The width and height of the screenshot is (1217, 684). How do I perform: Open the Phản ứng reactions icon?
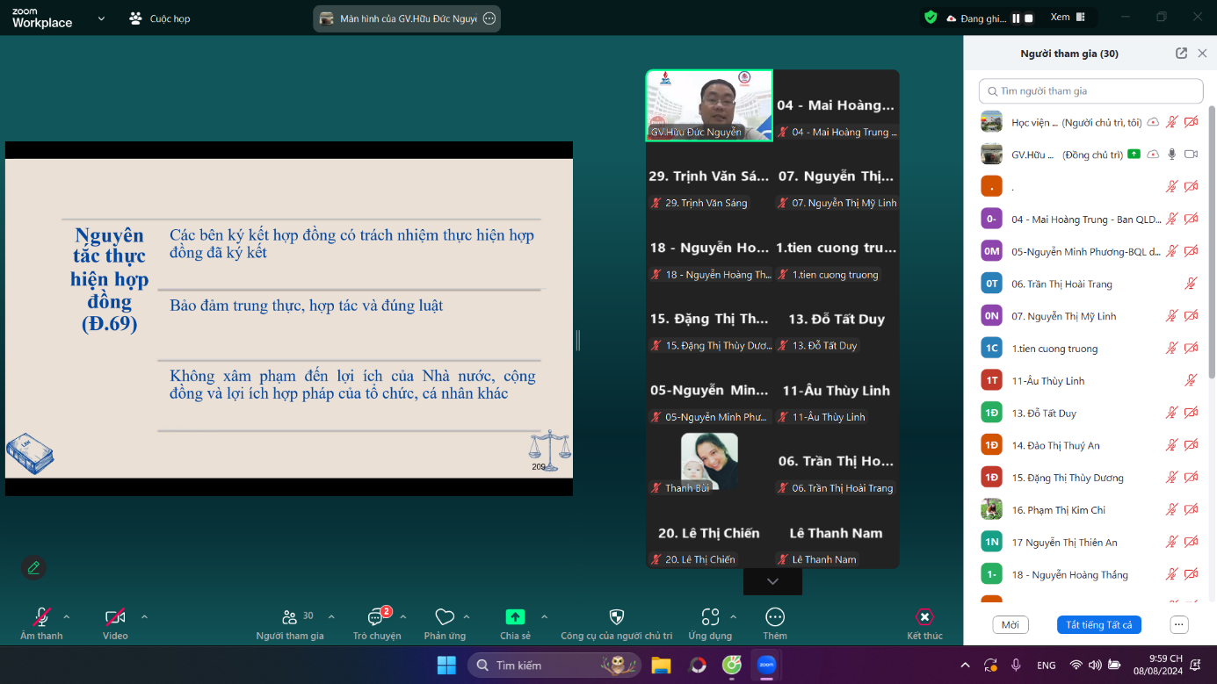click(x=445, y=617)
